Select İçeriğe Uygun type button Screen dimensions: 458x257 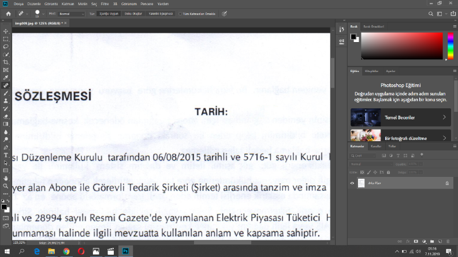(x=109, y=14)
